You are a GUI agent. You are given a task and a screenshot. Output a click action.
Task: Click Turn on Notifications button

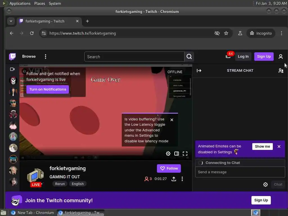(48, 89)
